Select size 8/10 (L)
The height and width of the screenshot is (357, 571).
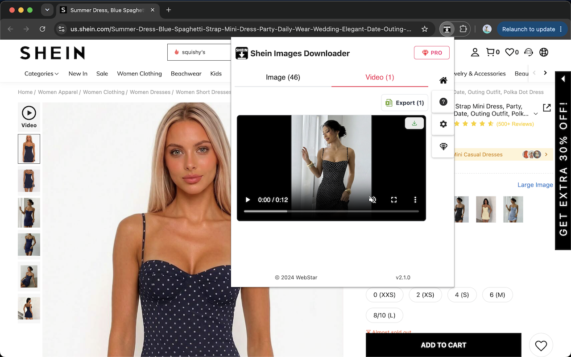click(385, 315)
